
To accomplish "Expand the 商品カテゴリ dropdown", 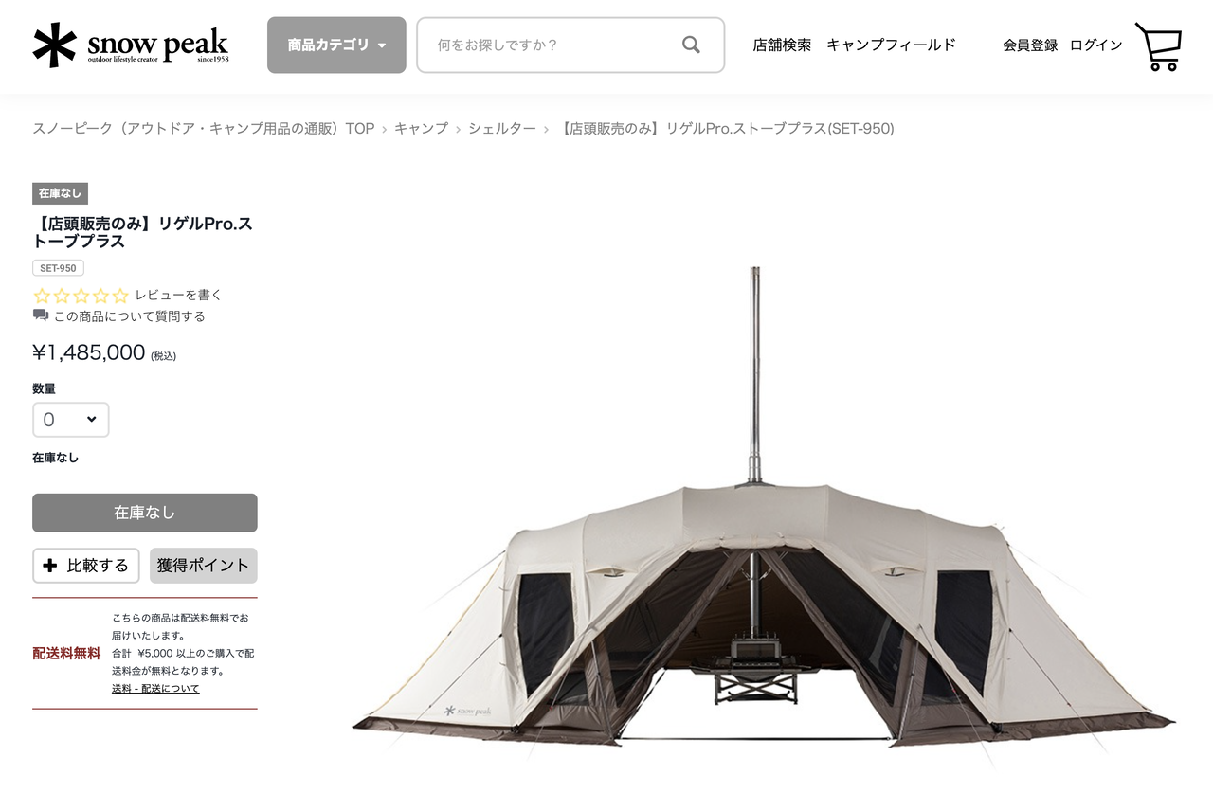I will (336, 45).
